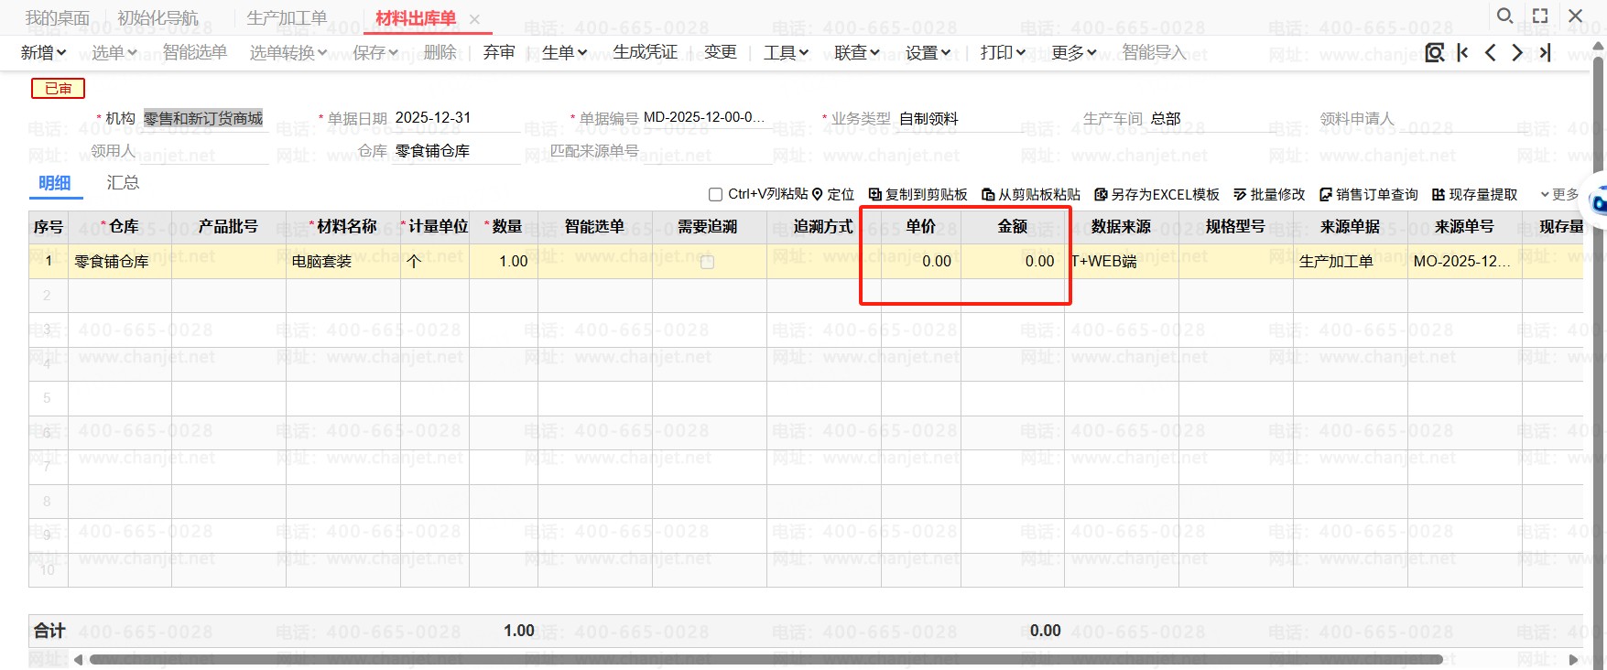Viewport: 1607px width, 670px height.
Task: Click the left arrow of horizontal scrollbar
Action: pyautogui.click(x=79, y=659)
